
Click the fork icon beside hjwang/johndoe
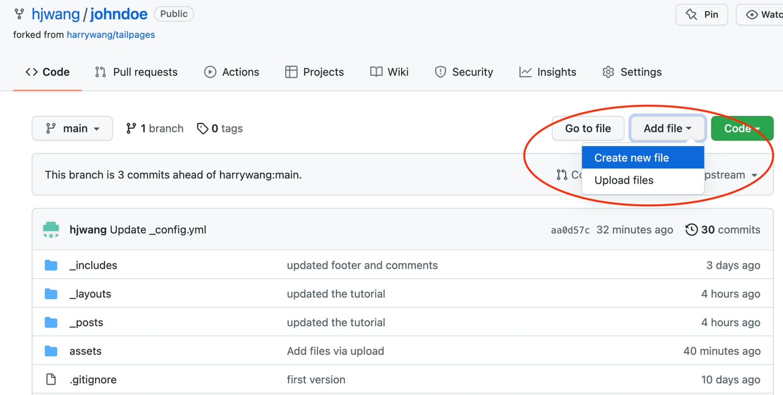[19, 14]
